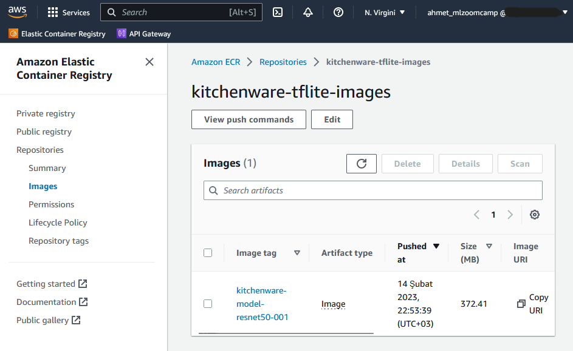Viewport: 573px width, 351px height.
Task: Open the kitchenware-model-resnet50-001 image tag
Action: [x=262, y=304]
